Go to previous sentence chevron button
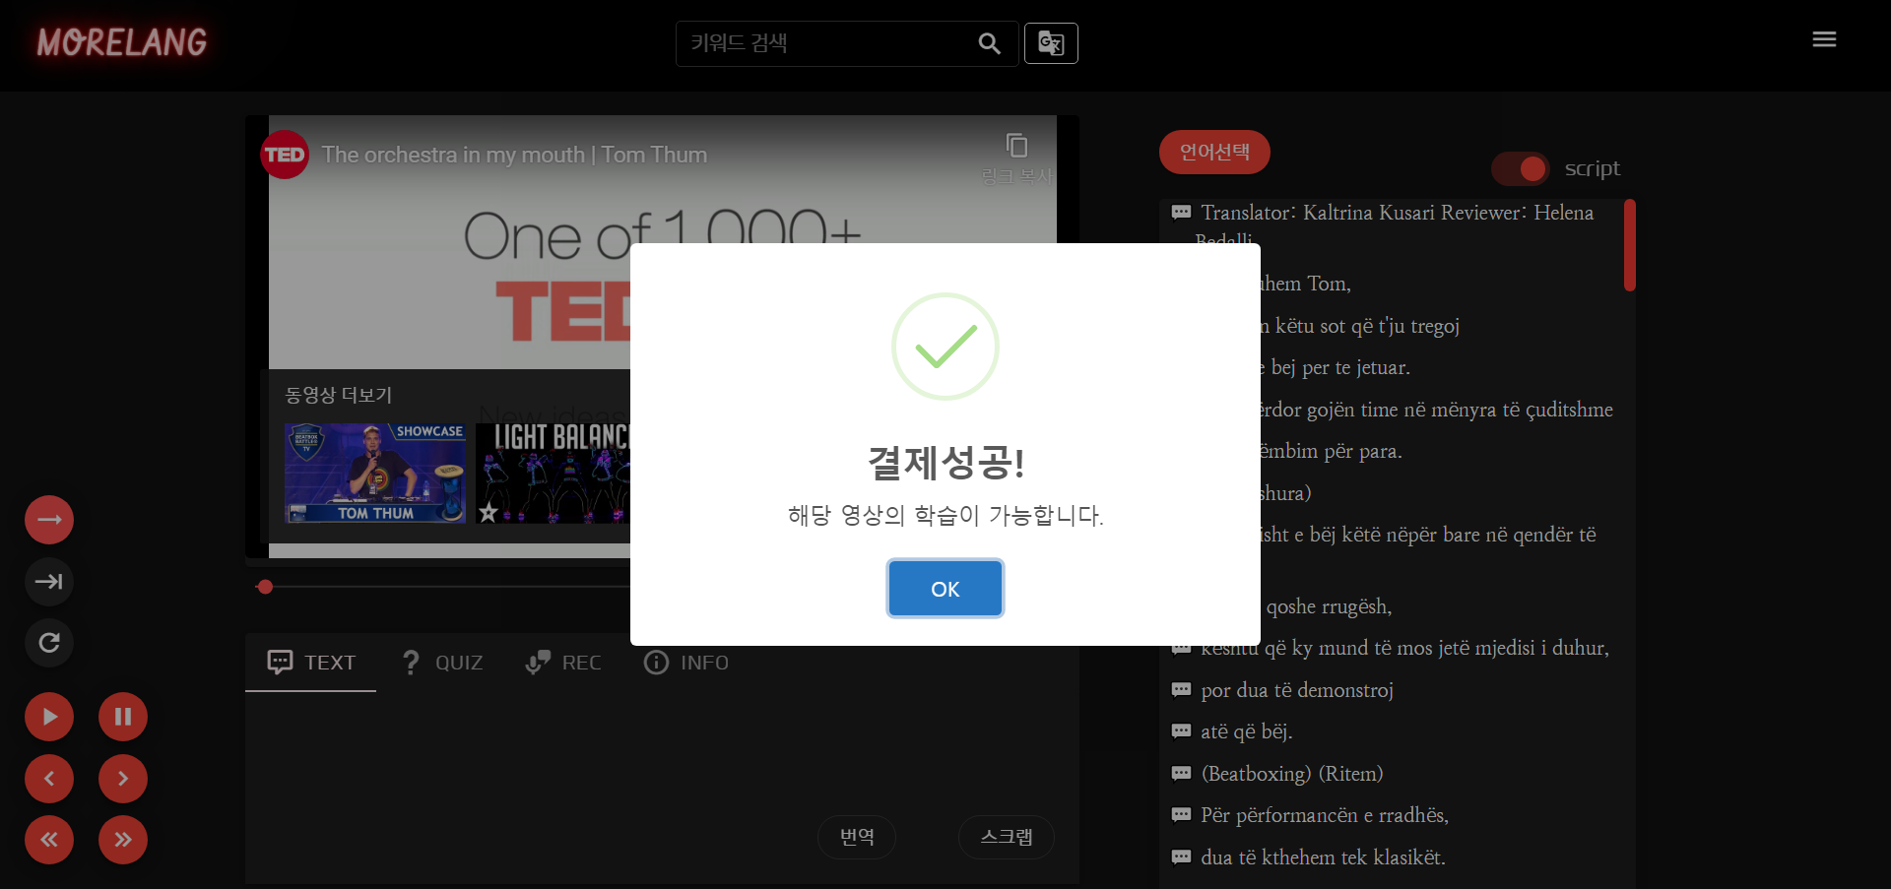Screen dimensions: 1891x889 tap(49, 779)
